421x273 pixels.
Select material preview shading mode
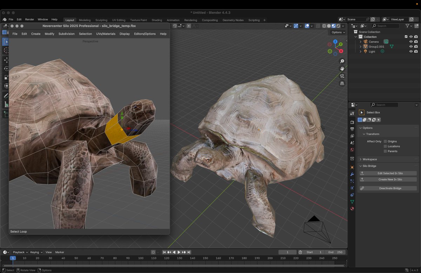pyautogui.click(x=333, y=26)
